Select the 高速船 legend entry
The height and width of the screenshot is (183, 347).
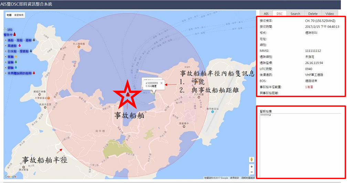pyautogui.click(x=12, y=46)
